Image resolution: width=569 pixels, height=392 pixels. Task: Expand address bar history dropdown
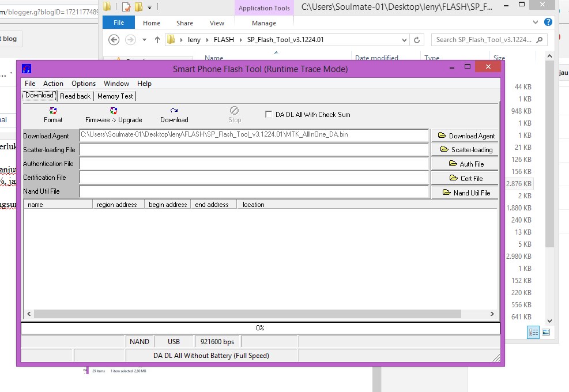(404, 40)
